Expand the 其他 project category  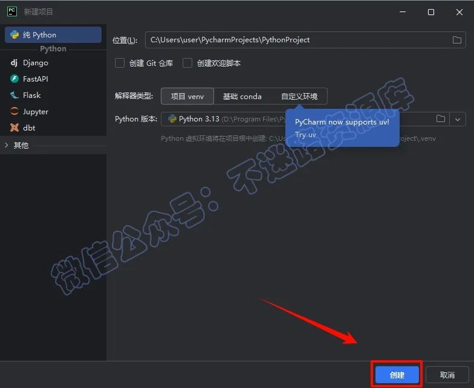pyautogui.click(x=7, y=145)
